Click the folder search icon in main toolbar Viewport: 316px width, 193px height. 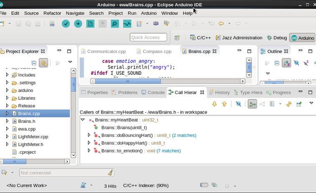click(x=166, y=23)
